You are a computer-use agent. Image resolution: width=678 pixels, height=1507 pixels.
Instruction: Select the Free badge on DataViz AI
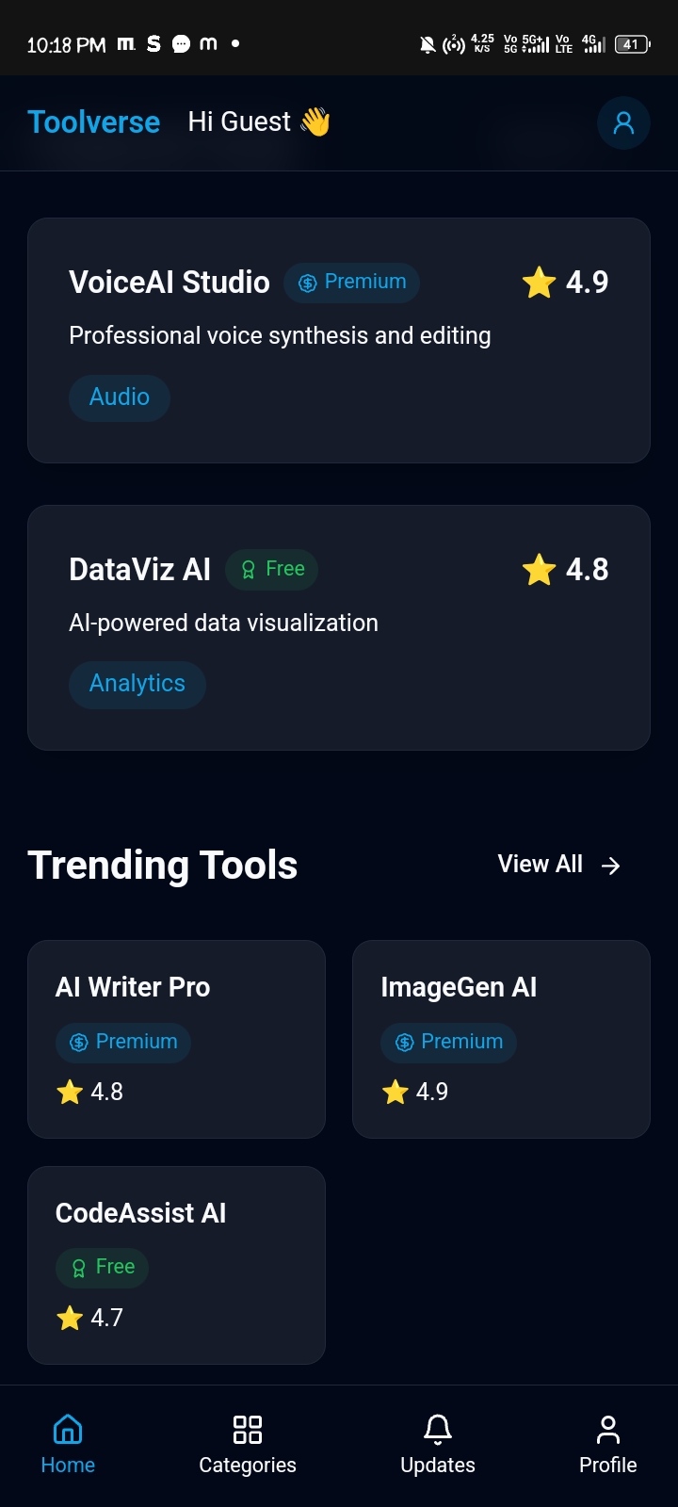coord(272,569)
